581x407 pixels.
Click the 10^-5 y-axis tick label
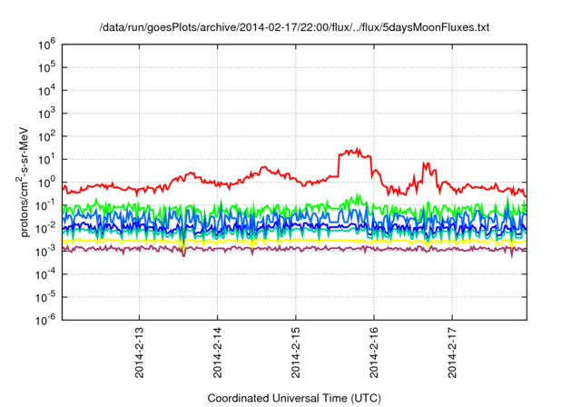click(45, 298)
